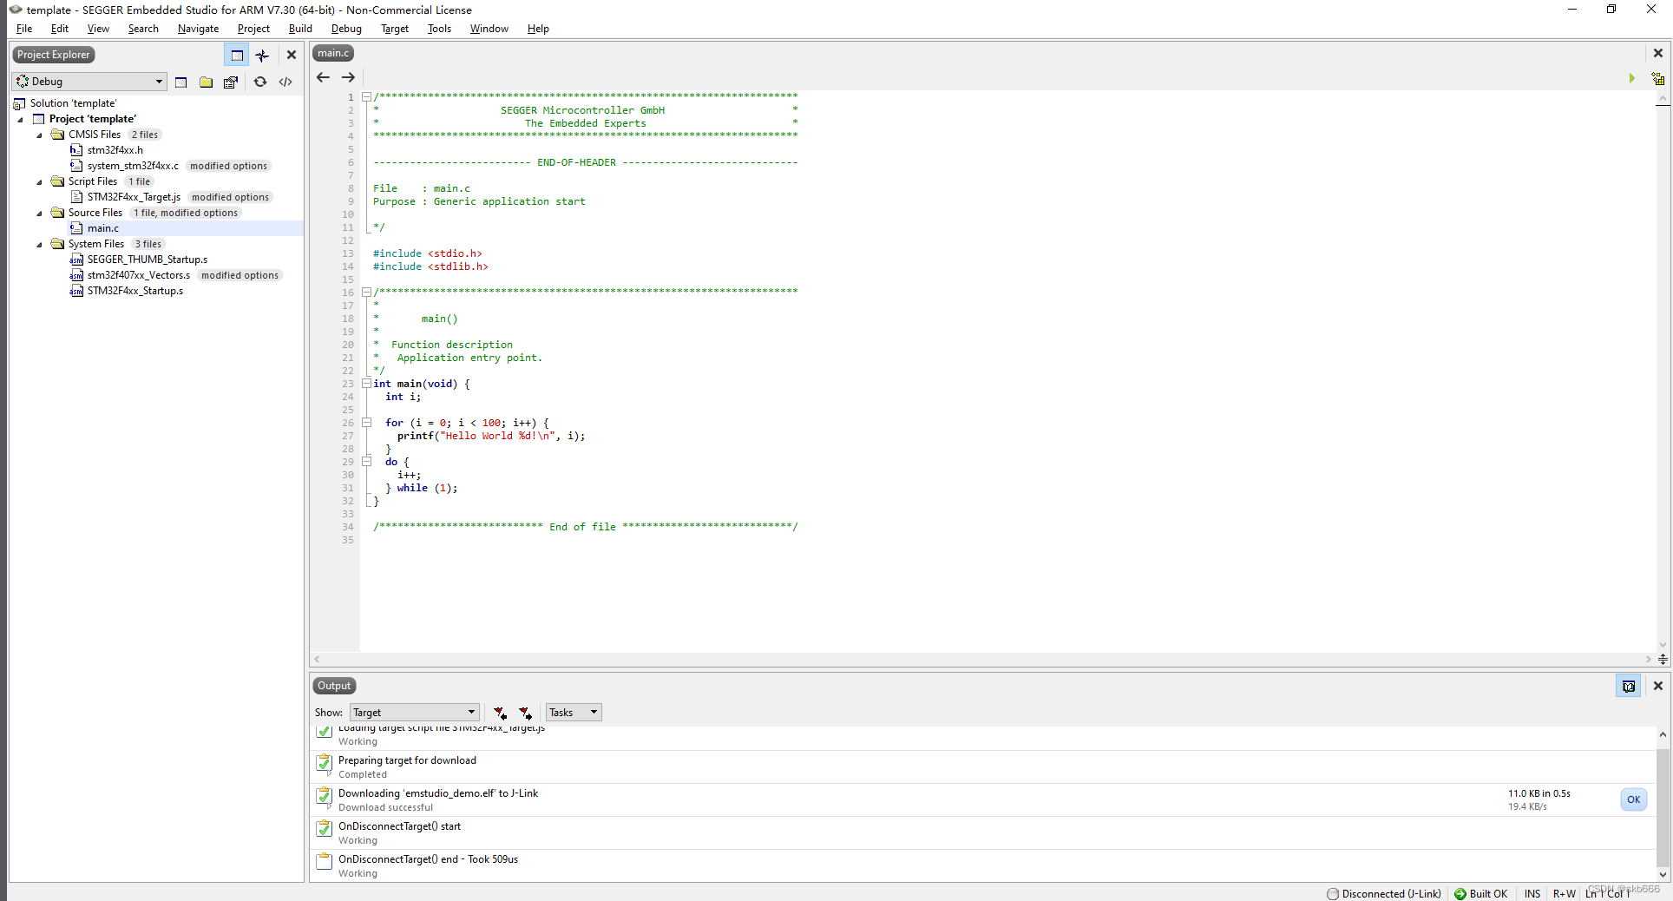Image resolution: width=1673 pixels, height=901 pixels.
Task: Open the Build menu
Action: [x=300, y=29]
